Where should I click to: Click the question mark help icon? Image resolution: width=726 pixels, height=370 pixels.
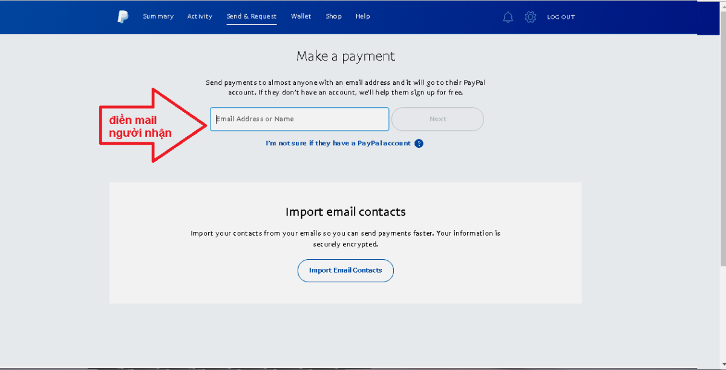point(419,144)
